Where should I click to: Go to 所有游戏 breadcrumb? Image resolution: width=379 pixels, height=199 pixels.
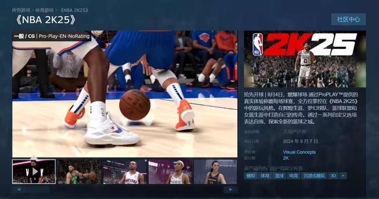21,10
